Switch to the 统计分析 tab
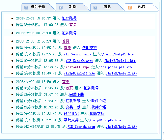Screen dimensions: 164x140 38,7
